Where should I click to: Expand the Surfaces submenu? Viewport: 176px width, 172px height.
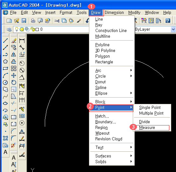click(112, 156)
